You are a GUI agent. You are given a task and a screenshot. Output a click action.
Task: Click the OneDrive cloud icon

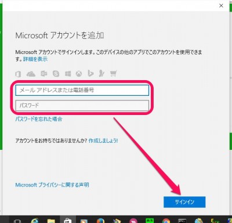pos(31,74)
